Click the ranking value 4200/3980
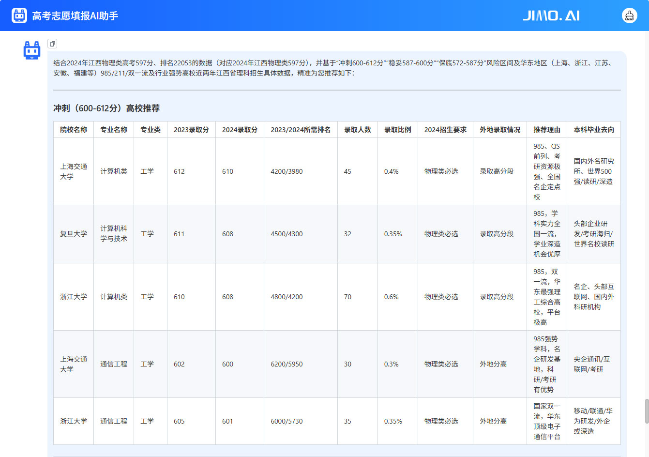This screenshot has width=649, height=457. point(287,171)
